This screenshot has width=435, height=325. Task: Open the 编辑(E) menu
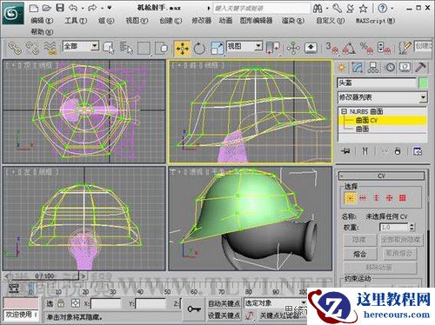[x=42, y=21]
